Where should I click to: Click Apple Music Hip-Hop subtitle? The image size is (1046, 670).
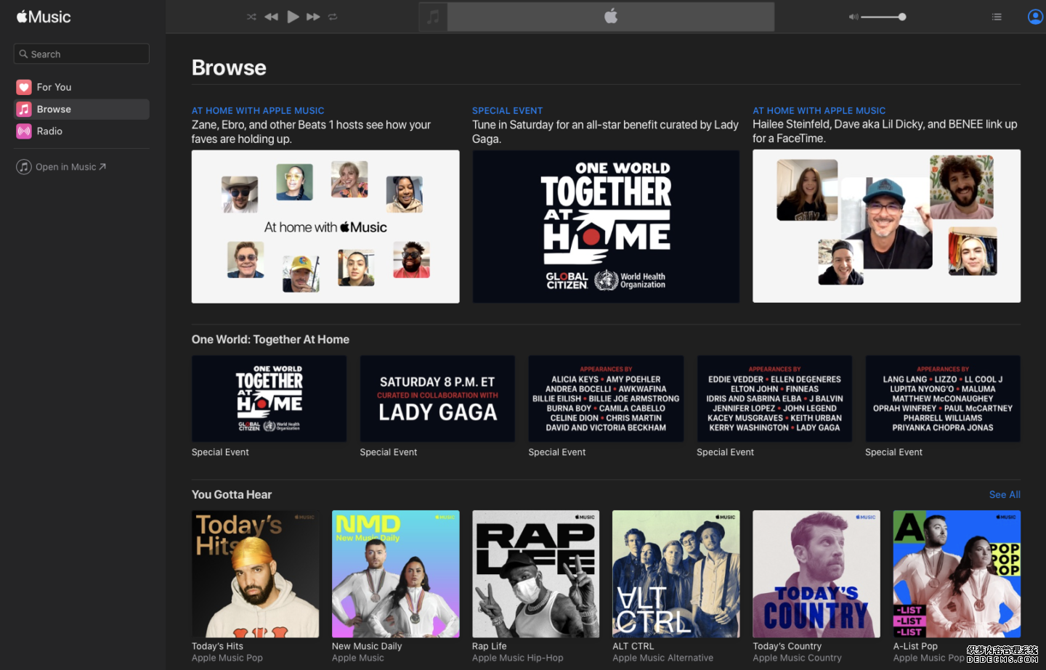[x=518, y=658]
